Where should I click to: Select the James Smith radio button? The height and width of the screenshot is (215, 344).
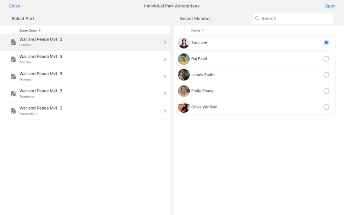(x=326, y=75)
